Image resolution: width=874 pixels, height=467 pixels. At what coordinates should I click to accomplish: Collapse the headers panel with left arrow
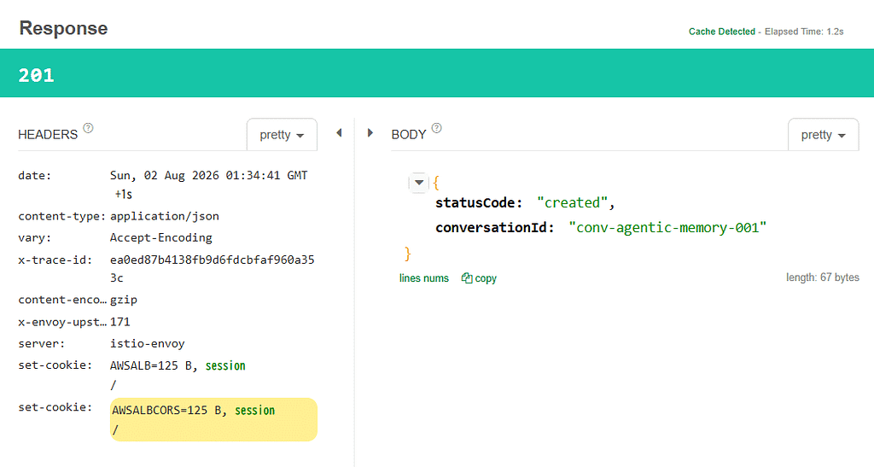coord(339,132)
